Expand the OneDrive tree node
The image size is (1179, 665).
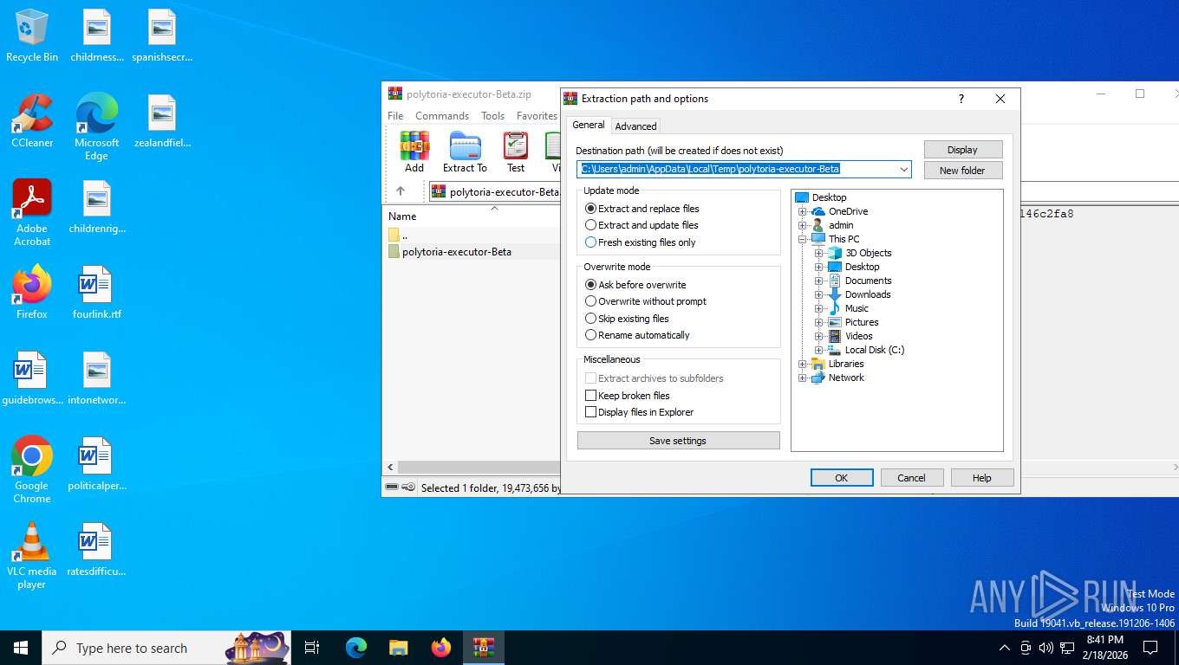803,211
